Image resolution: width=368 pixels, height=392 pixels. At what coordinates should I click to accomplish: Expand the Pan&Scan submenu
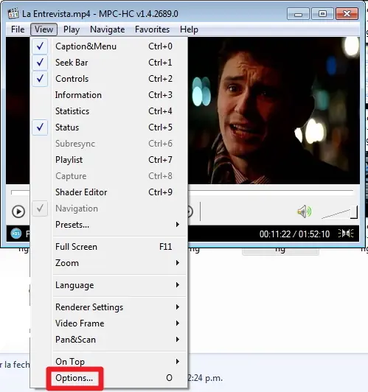[110, 340]
